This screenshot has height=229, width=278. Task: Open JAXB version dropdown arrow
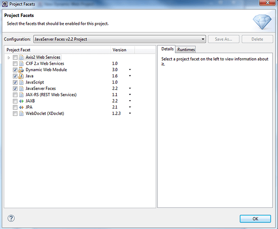(130, 101)
